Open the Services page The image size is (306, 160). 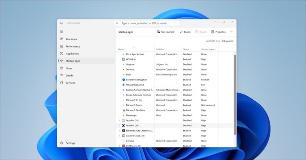(86, 83)
